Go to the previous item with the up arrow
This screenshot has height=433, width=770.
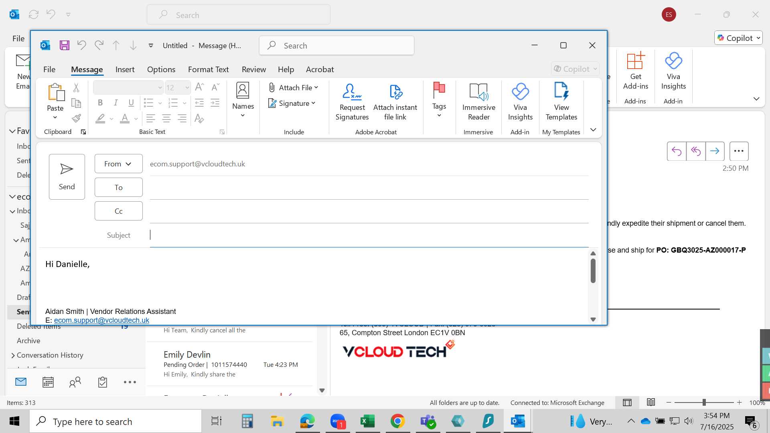[116, 45]
